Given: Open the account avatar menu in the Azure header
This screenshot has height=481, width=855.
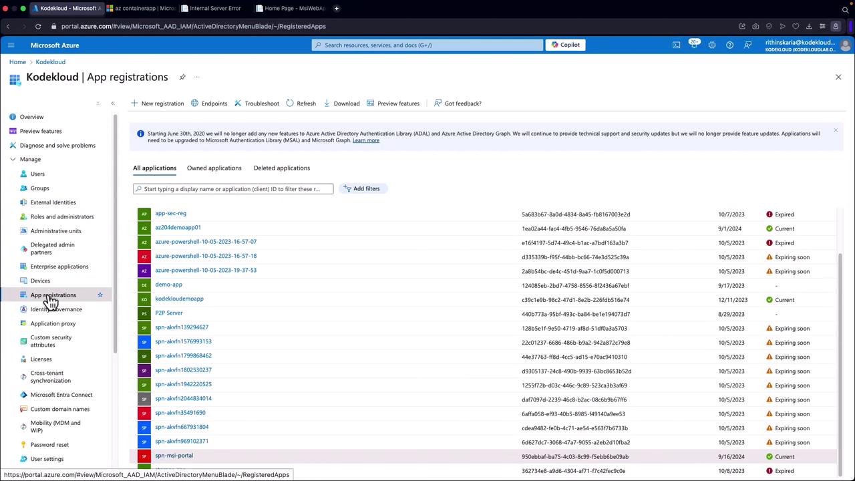Looking at the screenshot, I should (x=845, y=45).
